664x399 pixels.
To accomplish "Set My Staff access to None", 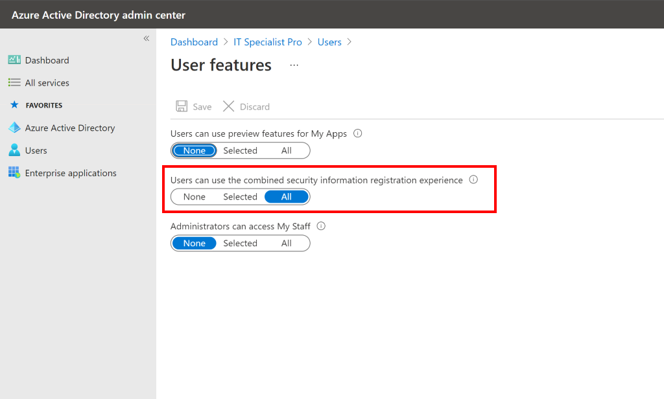I will coord(195,244).
